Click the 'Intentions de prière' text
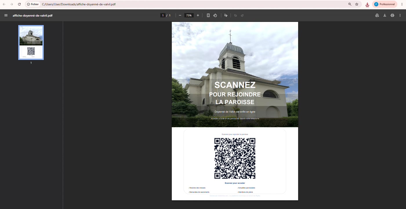 245,192
